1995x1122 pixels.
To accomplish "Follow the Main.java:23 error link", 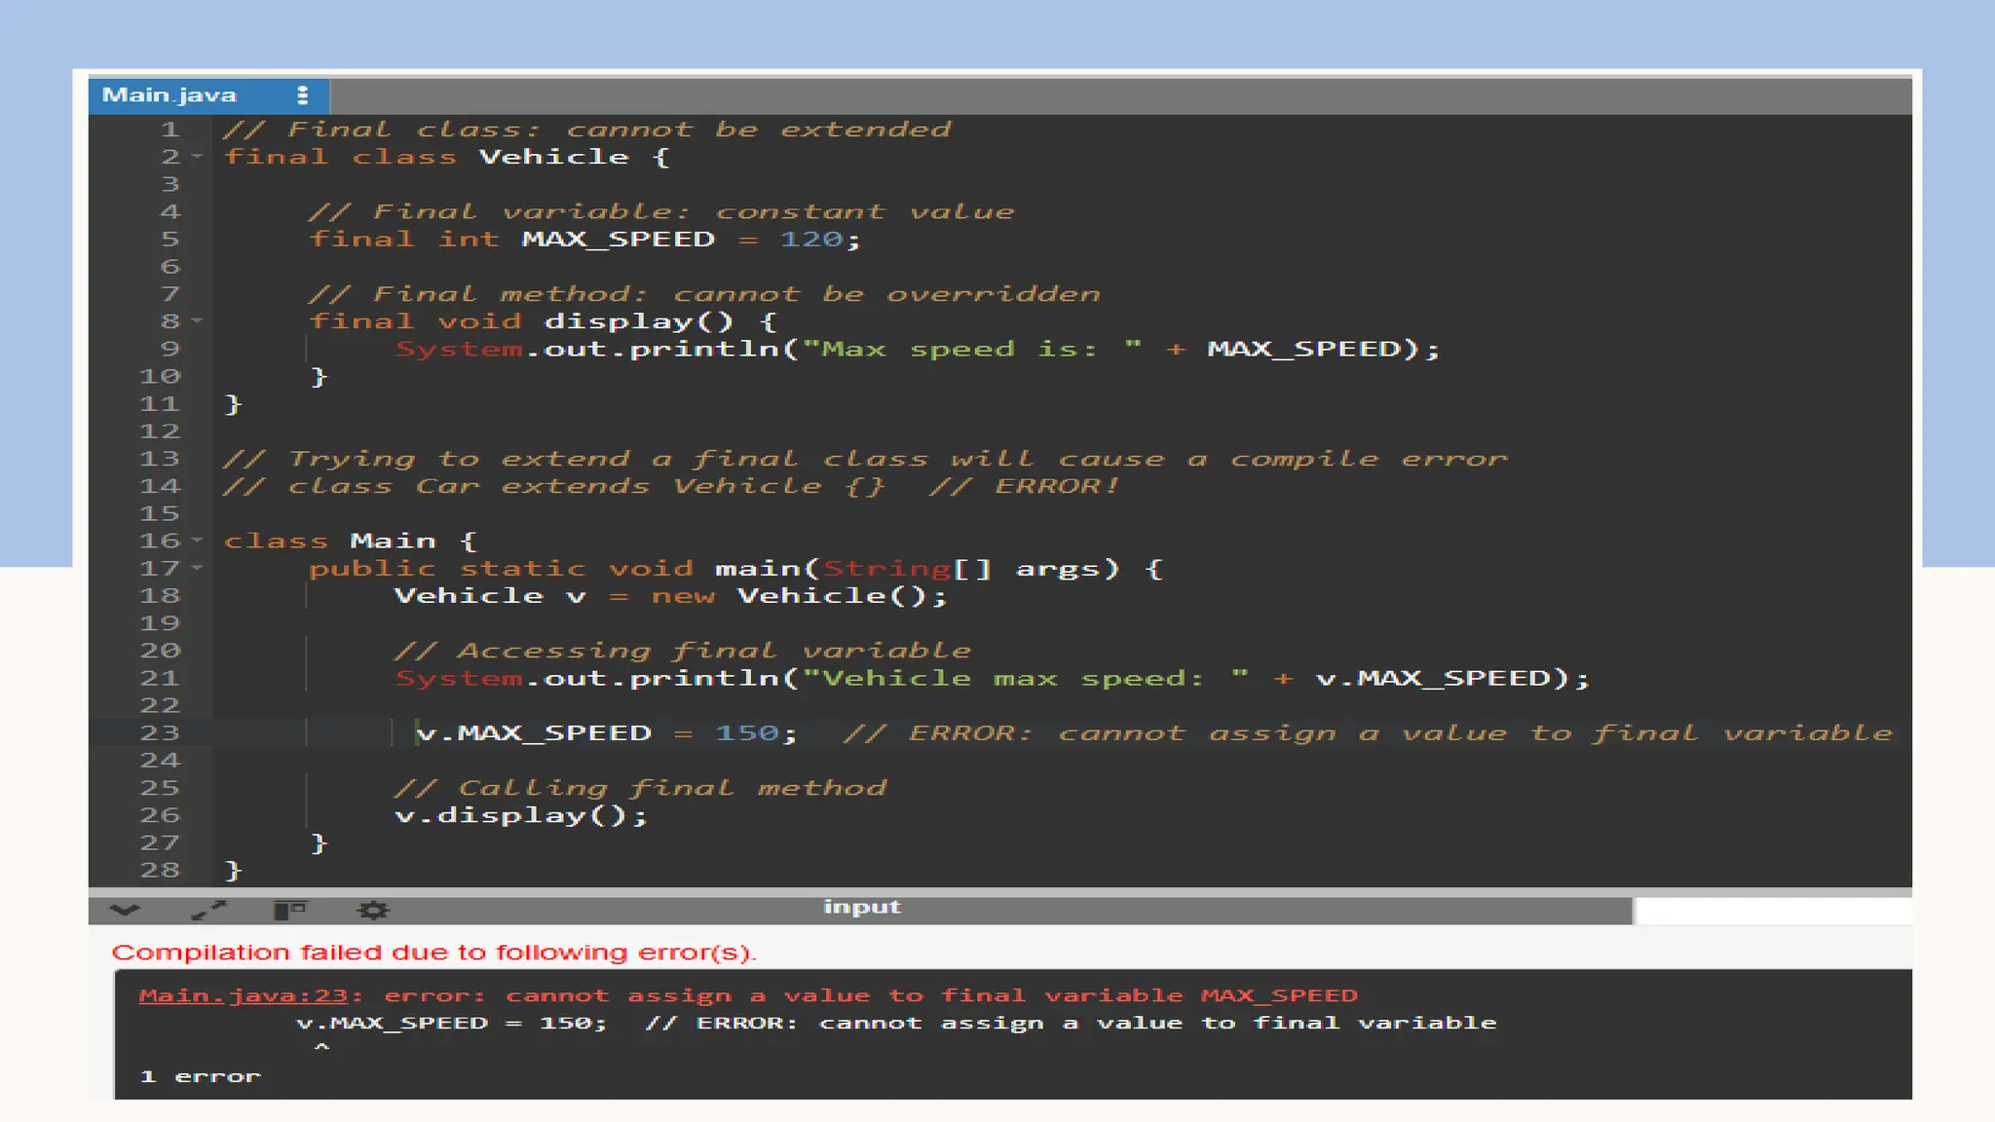I will [243, 995].
